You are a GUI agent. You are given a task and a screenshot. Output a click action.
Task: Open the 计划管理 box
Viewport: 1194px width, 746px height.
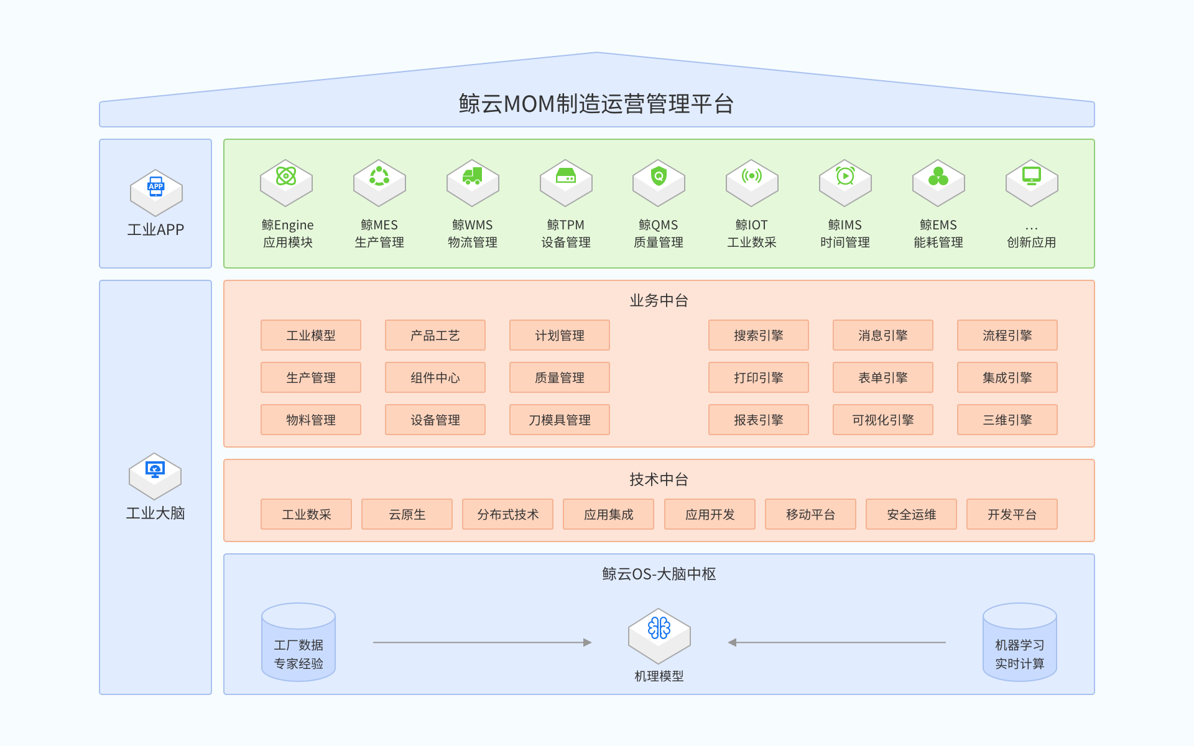point(560,335)
